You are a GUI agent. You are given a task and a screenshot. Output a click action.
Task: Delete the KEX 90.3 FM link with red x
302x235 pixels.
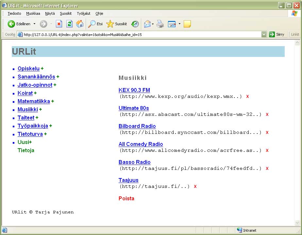point(247,97)
